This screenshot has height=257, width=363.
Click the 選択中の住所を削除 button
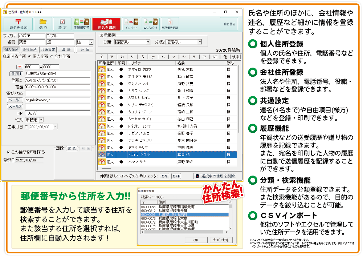(x=214, y=176)
